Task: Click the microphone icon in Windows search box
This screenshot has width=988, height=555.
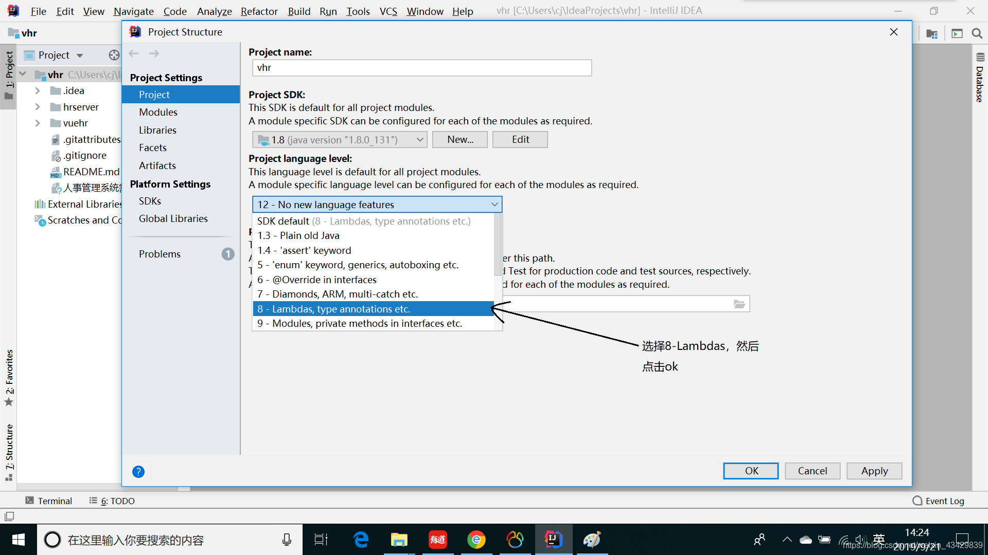Action: [287, 540]
